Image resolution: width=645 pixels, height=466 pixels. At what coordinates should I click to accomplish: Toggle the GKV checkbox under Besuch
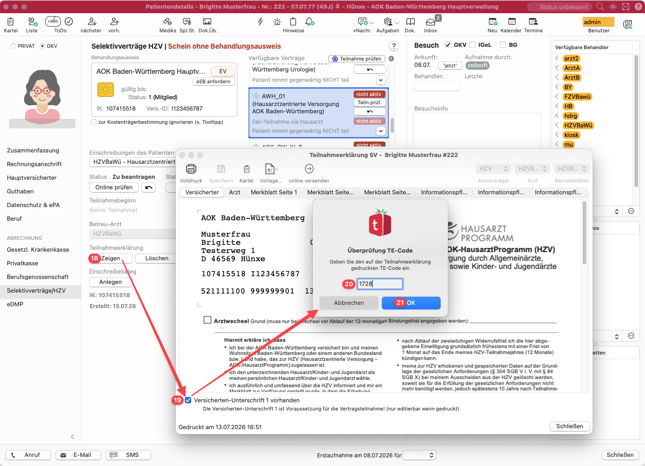point(448,45)
